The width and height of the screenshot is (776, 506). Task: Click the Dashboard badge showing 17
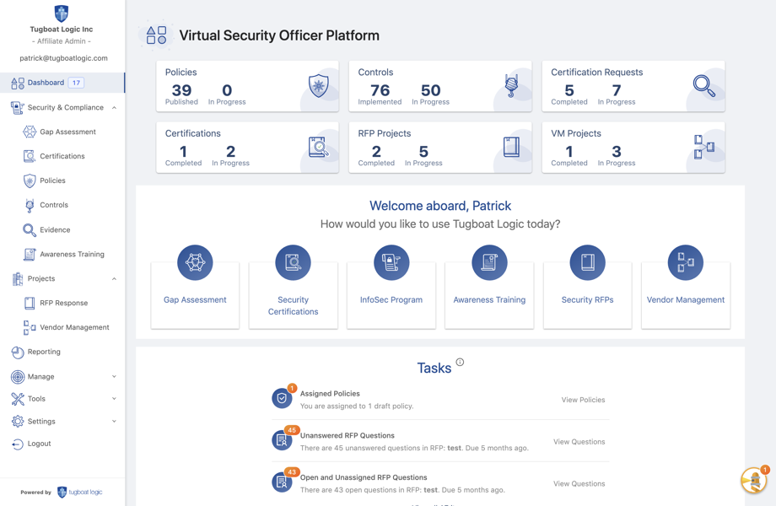[76, 83]
